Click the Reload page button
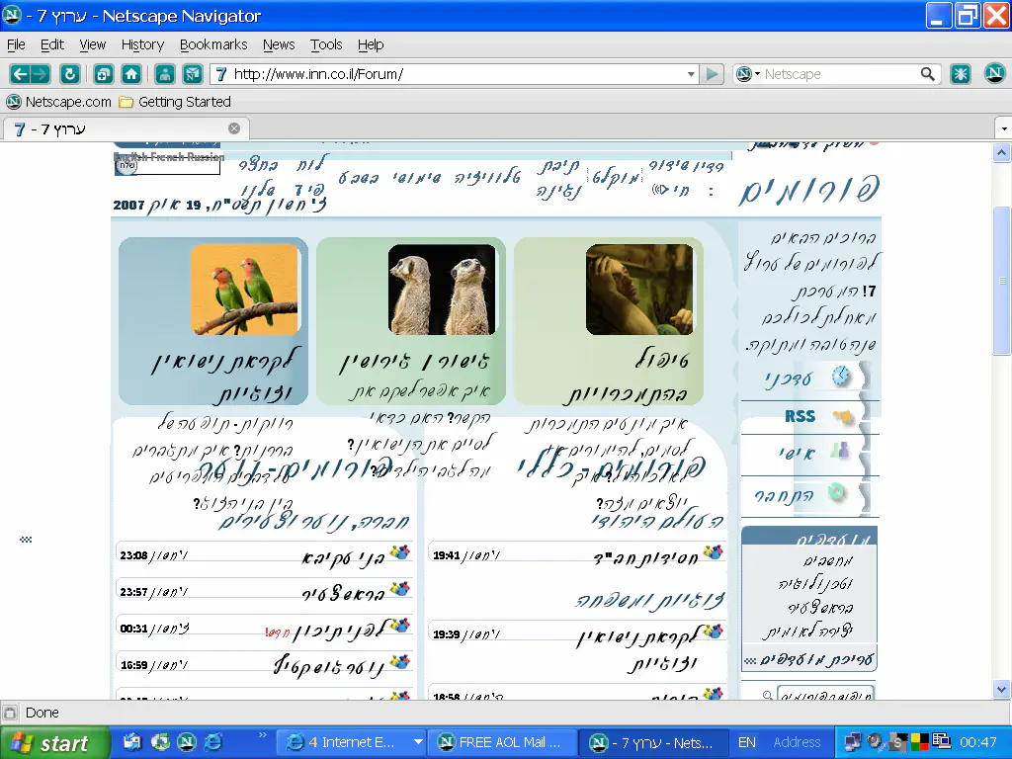This screenshot has height=759, width=1012. [69, 74]
